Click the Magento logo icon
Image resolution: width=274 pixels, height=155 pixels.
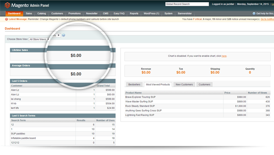pyautogui.click(x=7, y=5)
